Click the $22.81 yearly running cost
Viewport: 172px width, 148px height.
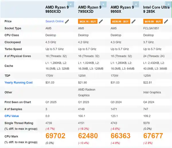(148, 83)
